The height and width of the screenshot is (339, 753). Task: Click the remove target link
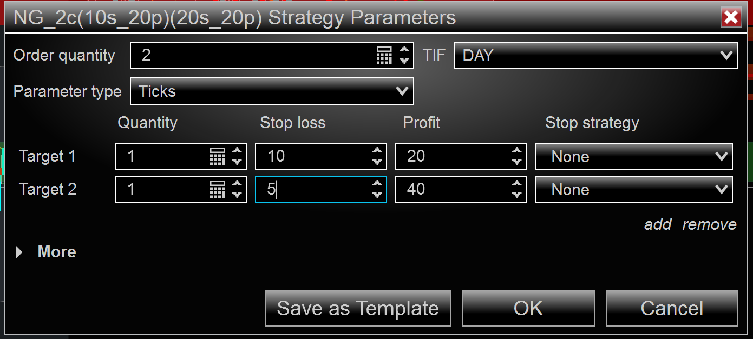click(709, 224)
